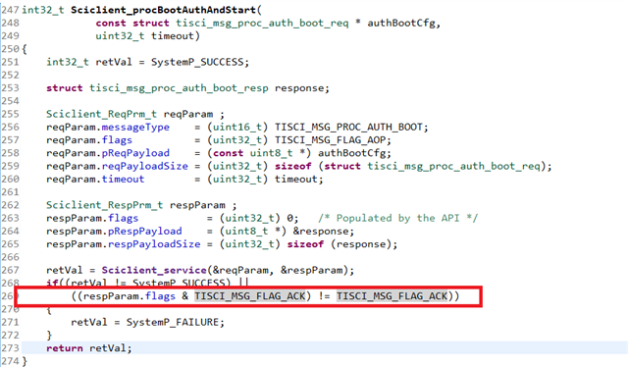628x367 pixels.
Task: Click tisci_msg_proc_auth_boot_resp type on line 253
Action: (179, 88)
